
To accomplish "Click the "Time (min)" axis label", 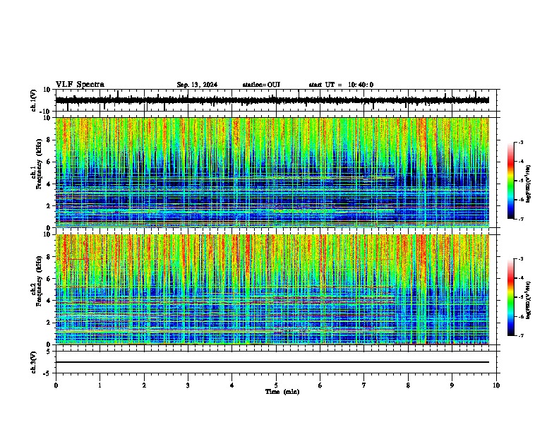I will [x=282, y=392].
